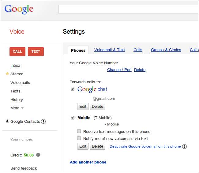Uncheck the Google chat forwarding checkbox
Screen dimensions: 199x173
click(x=73, y=89)
